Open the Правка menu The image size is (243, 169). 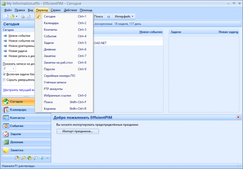click(20, 10)
